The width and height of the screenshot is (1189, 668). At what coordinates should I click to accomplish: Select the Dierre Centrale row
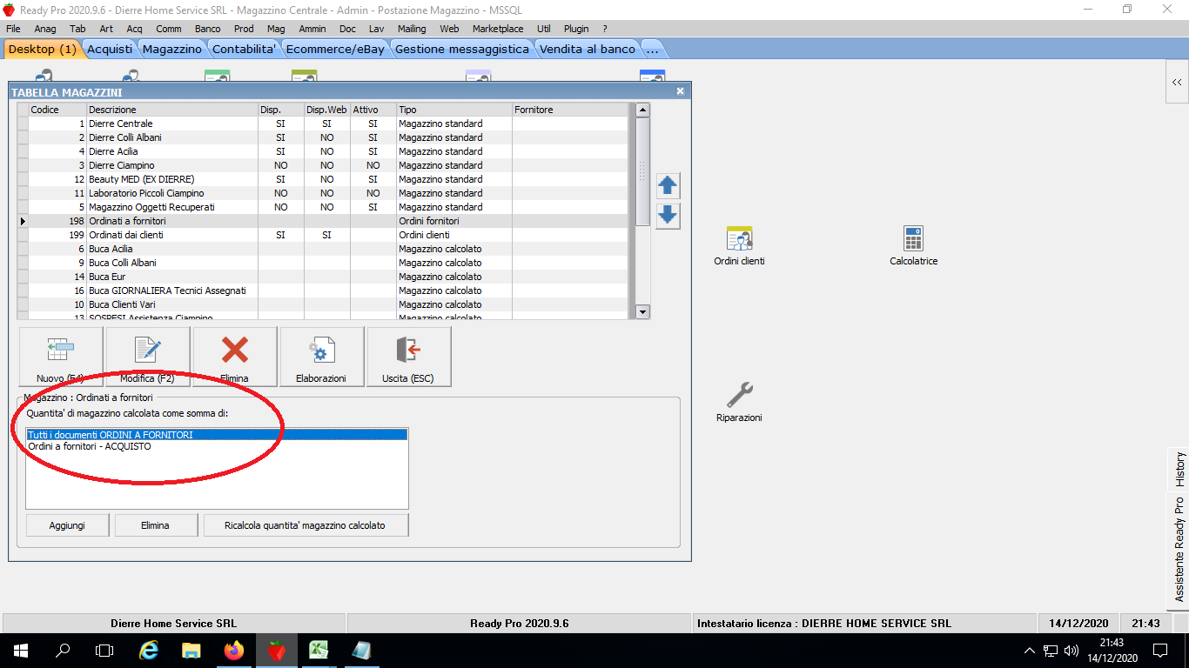tap(322, 124)
